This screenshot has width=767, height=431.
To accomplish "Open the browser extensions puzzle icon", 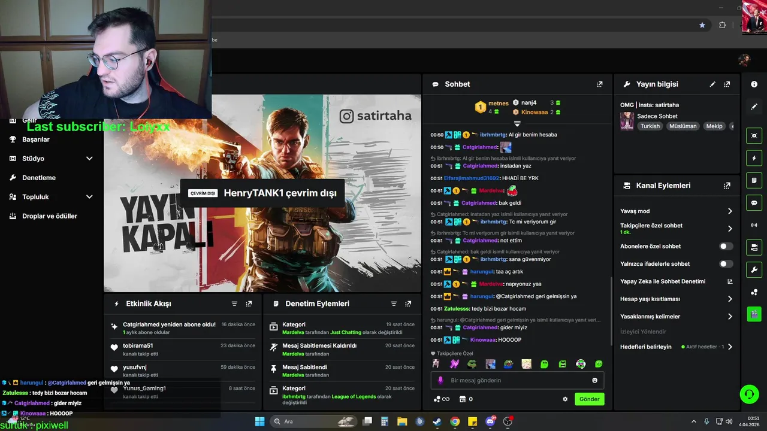I will coord(722,25).
